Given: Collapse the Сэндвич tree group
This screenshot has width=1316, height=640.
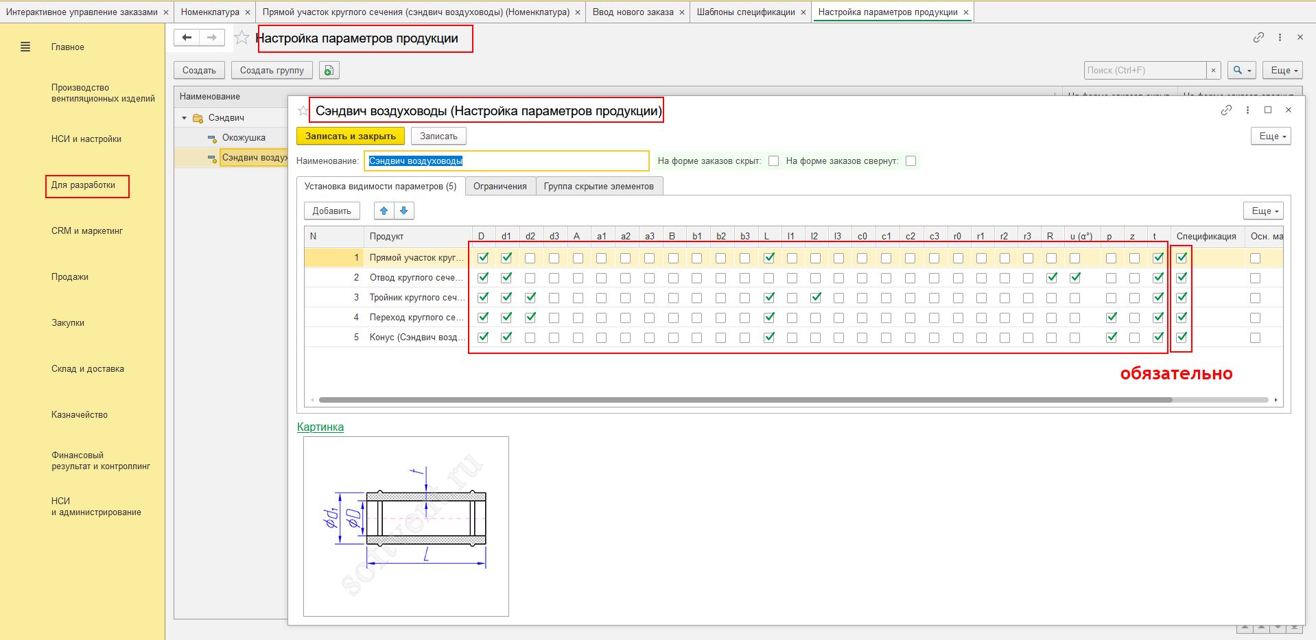Looking at the screenshot, I should click(184, 118).
